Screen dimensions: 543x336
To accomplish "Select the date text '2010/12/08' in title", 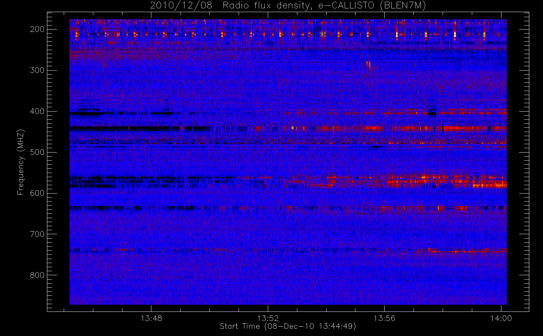I will [x=181, y=6].
